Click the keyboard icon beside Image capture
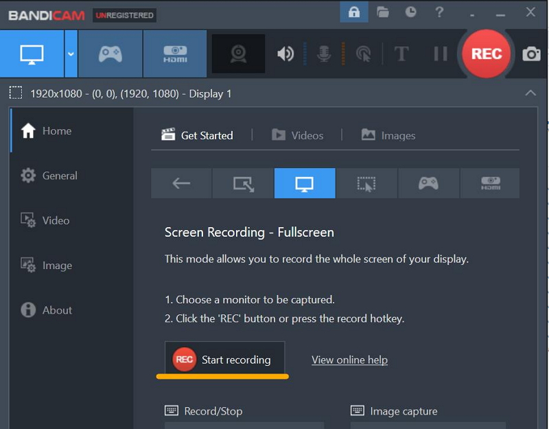 [x=358, y=410]
